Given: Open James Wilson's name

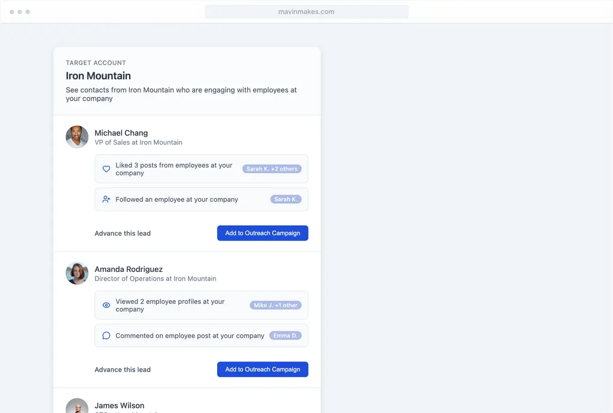Looking at the screenshot, I should coord(120,405).
